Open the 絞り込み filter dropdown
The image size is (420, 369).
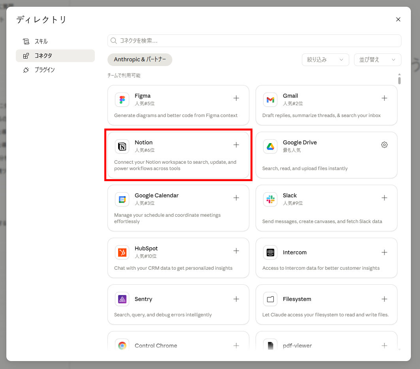click(x=325, y=60)
